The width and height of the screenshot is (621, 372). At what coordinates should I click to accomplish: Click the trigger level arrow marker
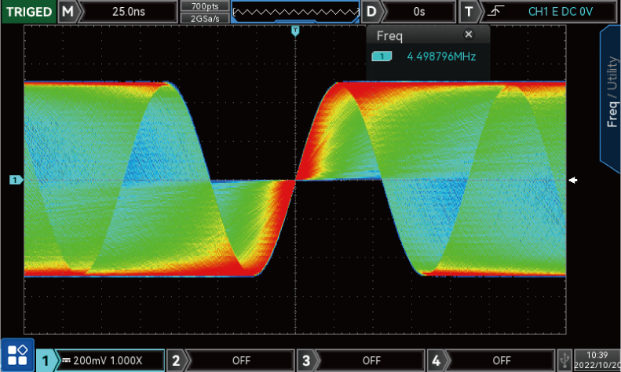[573, 181]
